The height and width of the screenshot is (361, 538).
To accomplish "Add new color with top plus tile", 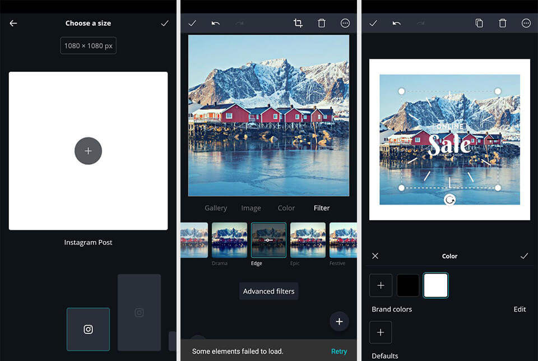I will coord(381,285).
